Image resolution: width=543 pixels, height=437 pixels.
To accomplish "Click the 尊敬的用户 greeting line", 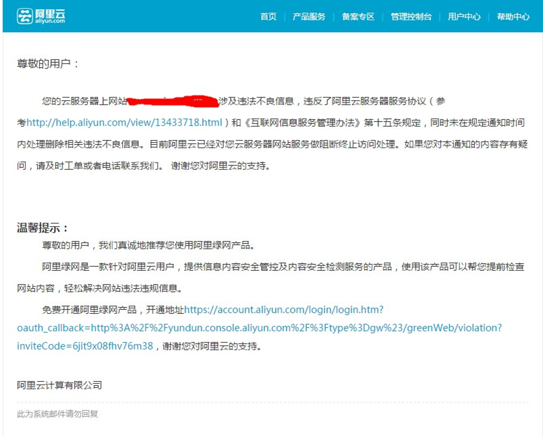I will (48, 64).
